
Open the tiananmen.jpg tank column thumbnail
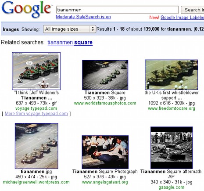pos(36,146)
